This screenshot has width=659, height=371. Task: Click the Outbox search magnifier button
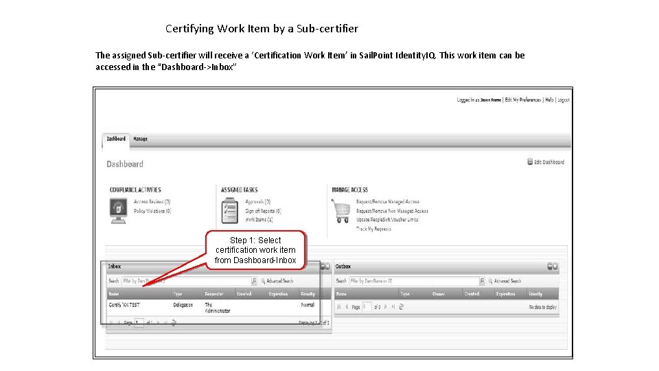coord(482,280)
